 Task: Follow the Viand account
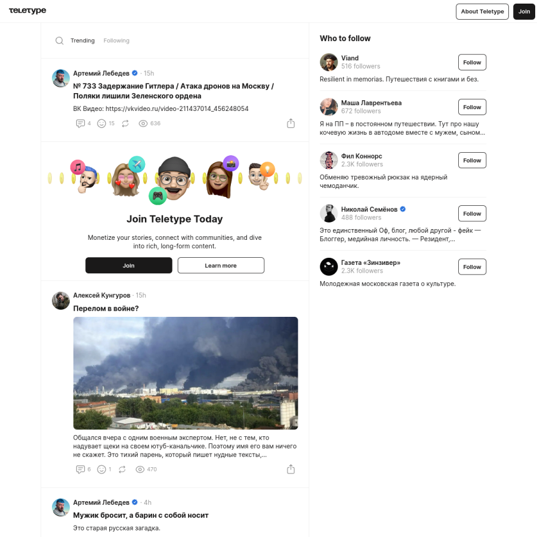472,62
